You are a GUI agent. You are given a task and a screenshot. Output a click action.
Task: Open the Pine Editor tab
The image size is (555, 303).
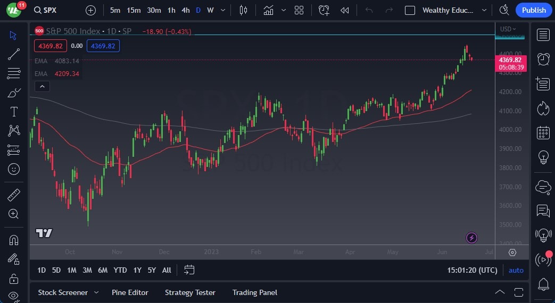[130, 292]
